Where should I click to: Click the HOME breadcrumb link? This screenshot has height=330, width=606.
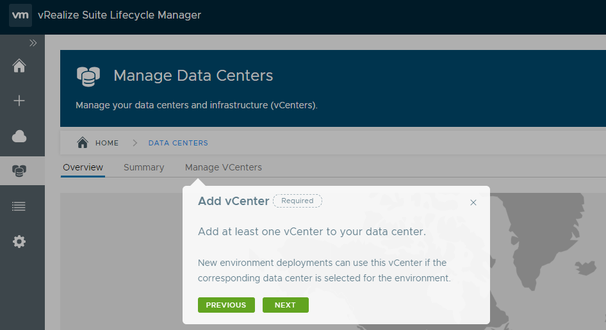coord(107,143)
